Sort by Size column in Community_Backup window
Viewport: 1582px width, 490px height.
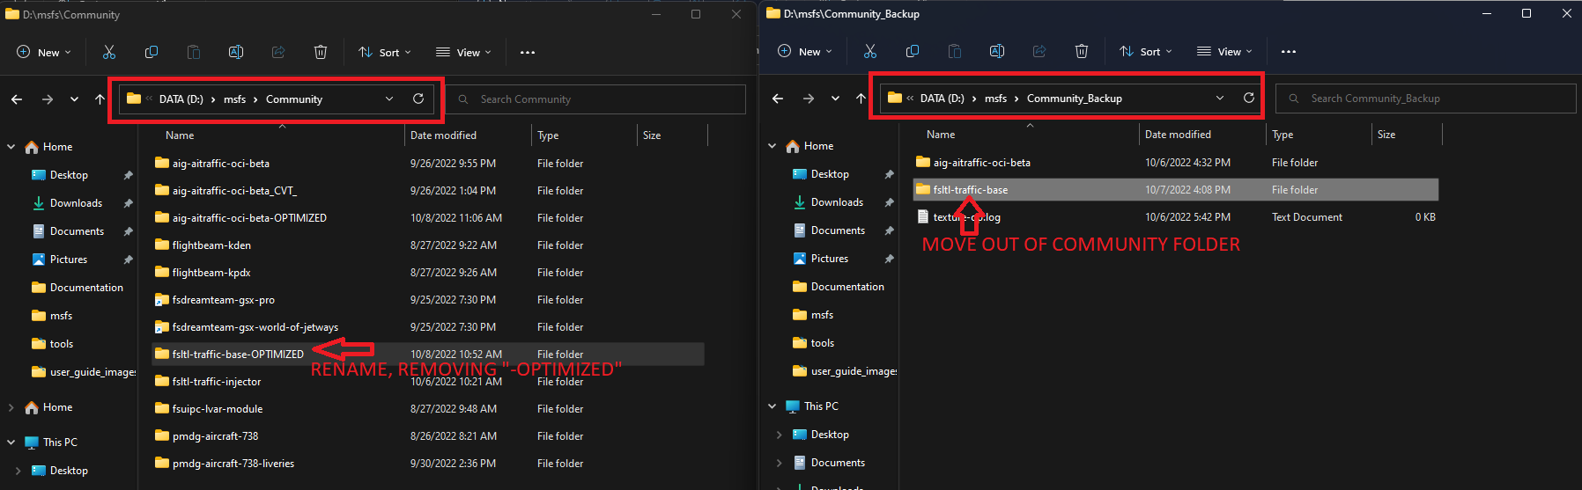click(x=1386, y=135)
